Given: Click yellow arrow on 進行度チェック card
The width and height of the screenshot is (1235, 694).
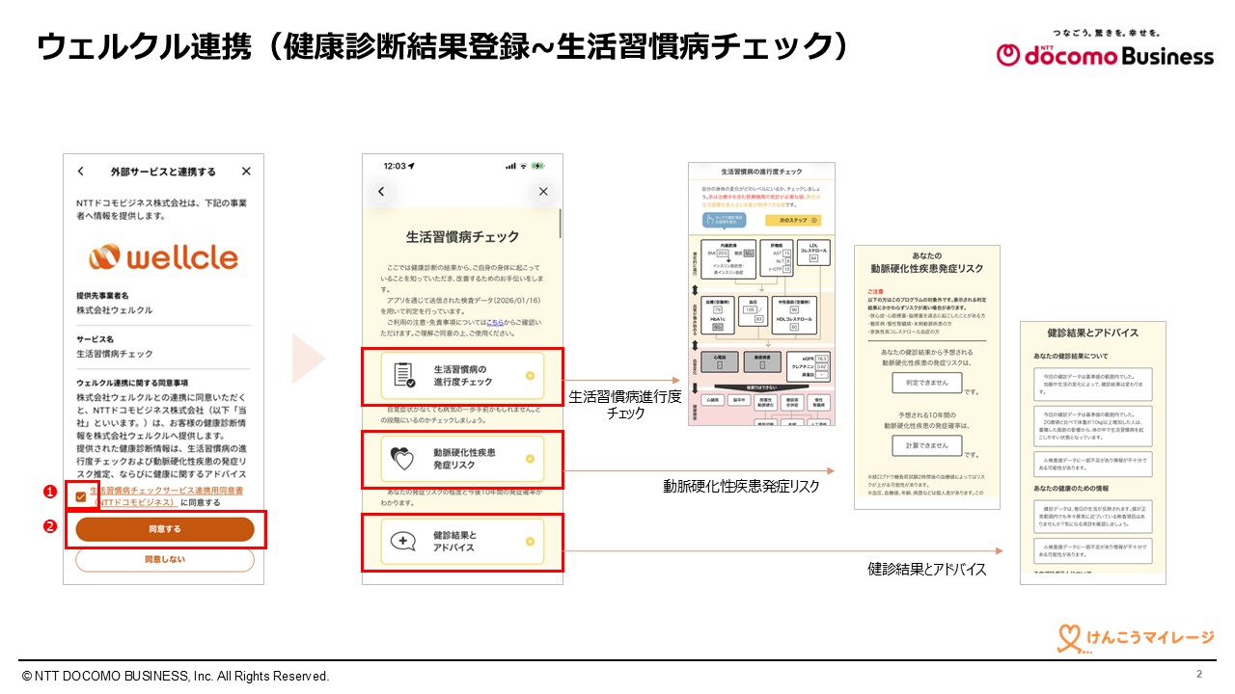Looking at the screenshot, I should tap(530, 377).
